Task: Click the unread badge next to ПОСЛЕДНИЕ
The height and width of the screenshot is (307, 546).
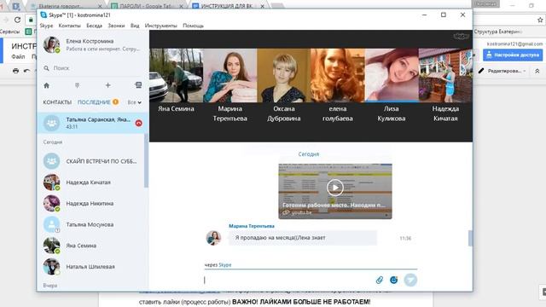Action: point(116,102)
